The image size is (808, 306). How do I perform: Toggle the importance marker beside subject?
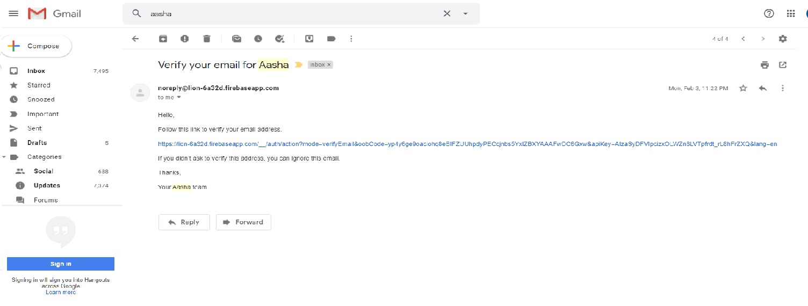[x=299, y=65]
